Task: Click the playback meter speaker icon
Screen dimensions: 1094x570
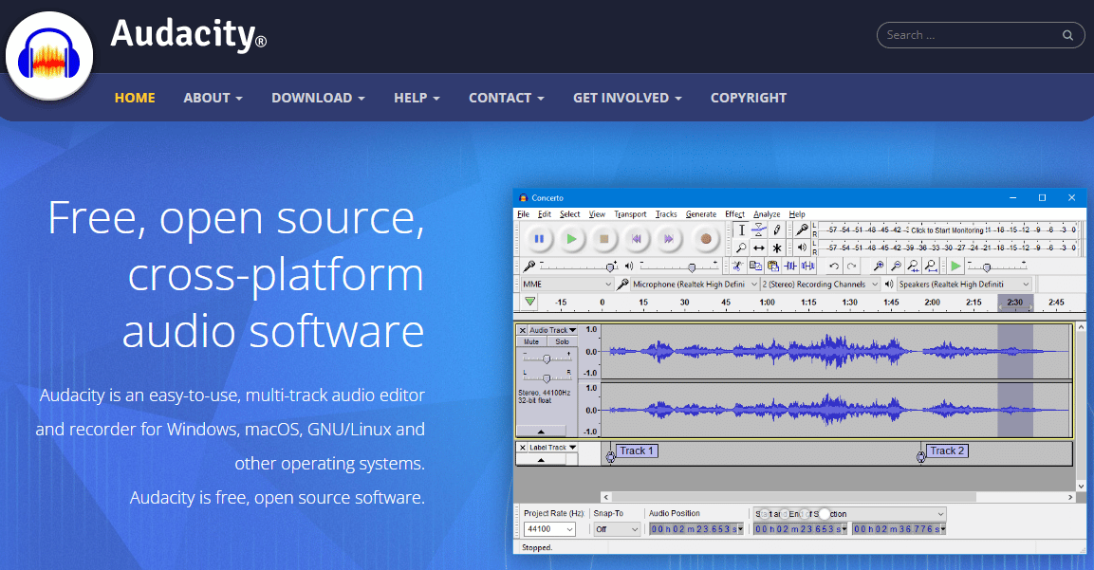Action: click(803, 247)
